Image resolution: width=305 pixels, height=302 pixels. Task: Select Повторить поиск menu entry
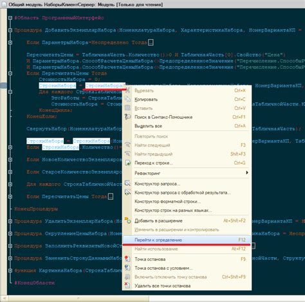point(151,136)
